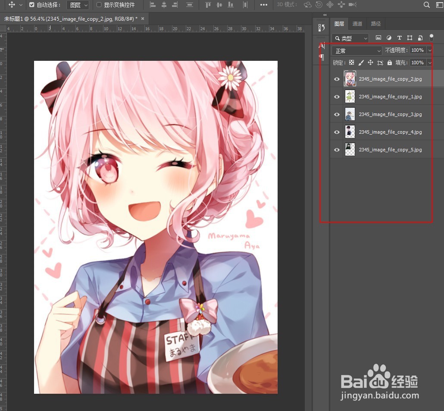This screenshot has height=411, width=444.
Task: Click the 不透明度 100% value field
Action: 418,50
